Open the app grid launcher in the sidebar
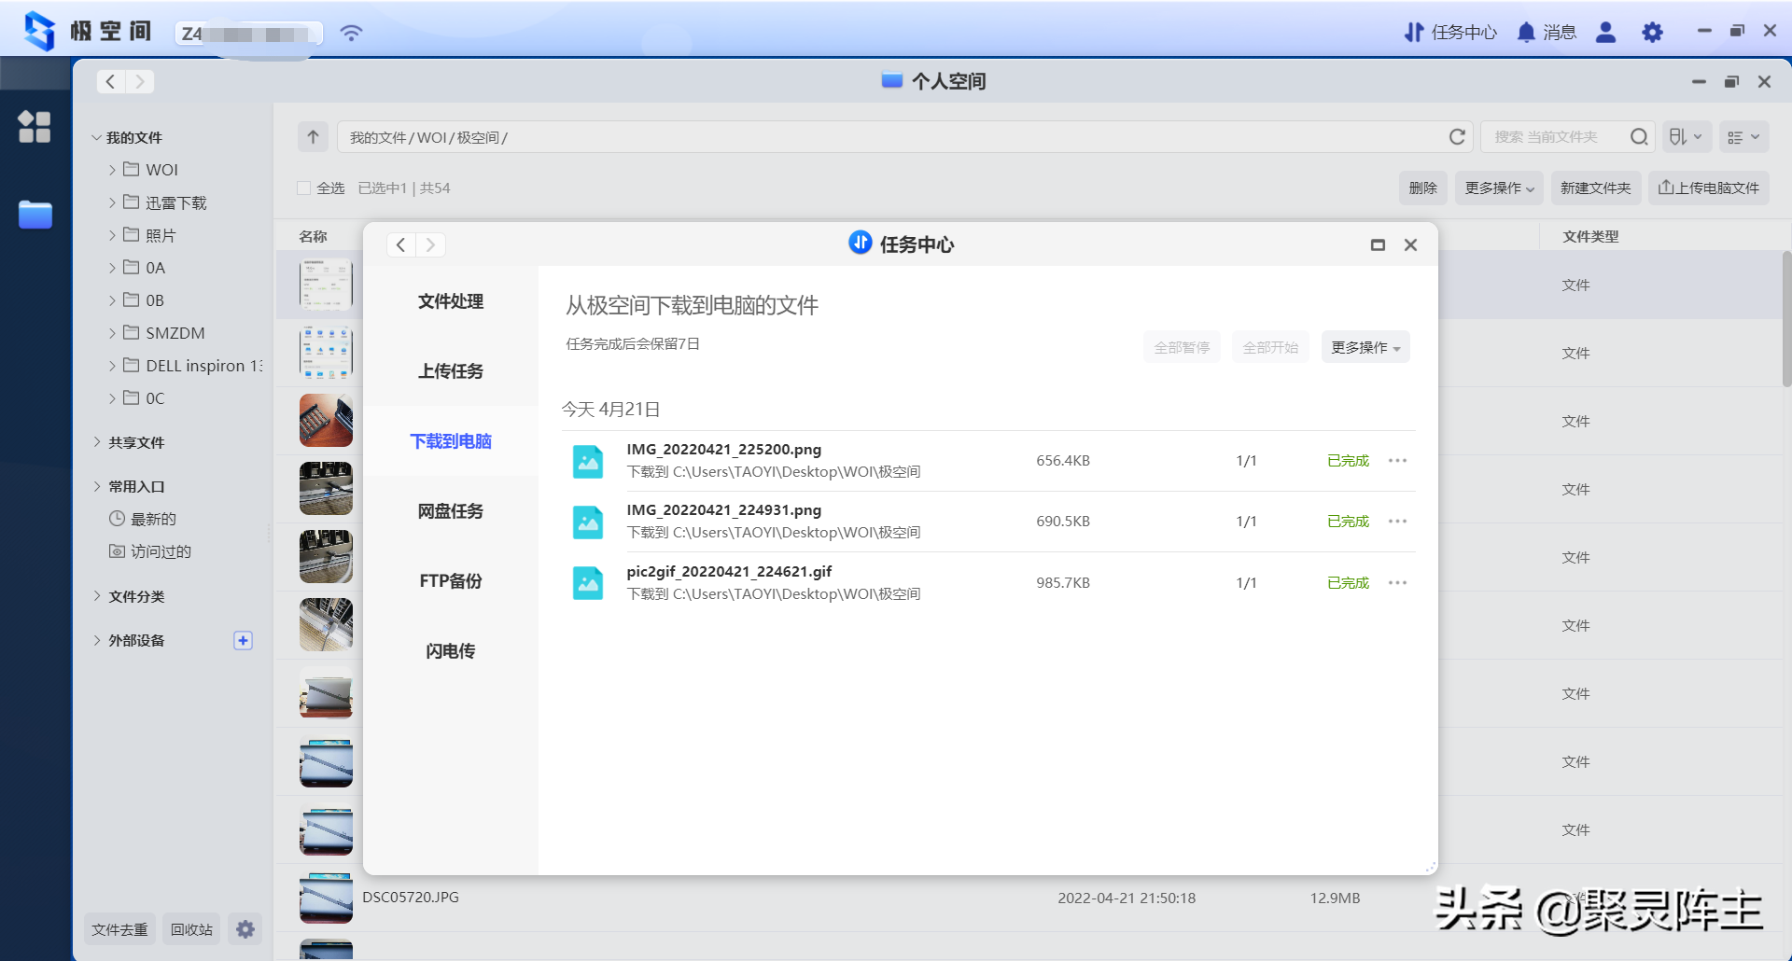 [35, 126]
